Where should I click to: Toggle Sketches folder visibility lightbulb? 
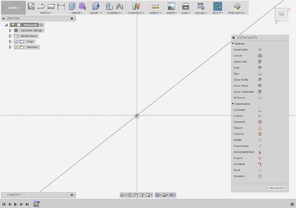(x=16, y=47)
